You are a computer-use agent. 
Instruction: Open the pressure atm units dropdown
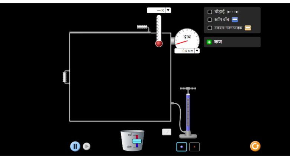pos(197,51)
